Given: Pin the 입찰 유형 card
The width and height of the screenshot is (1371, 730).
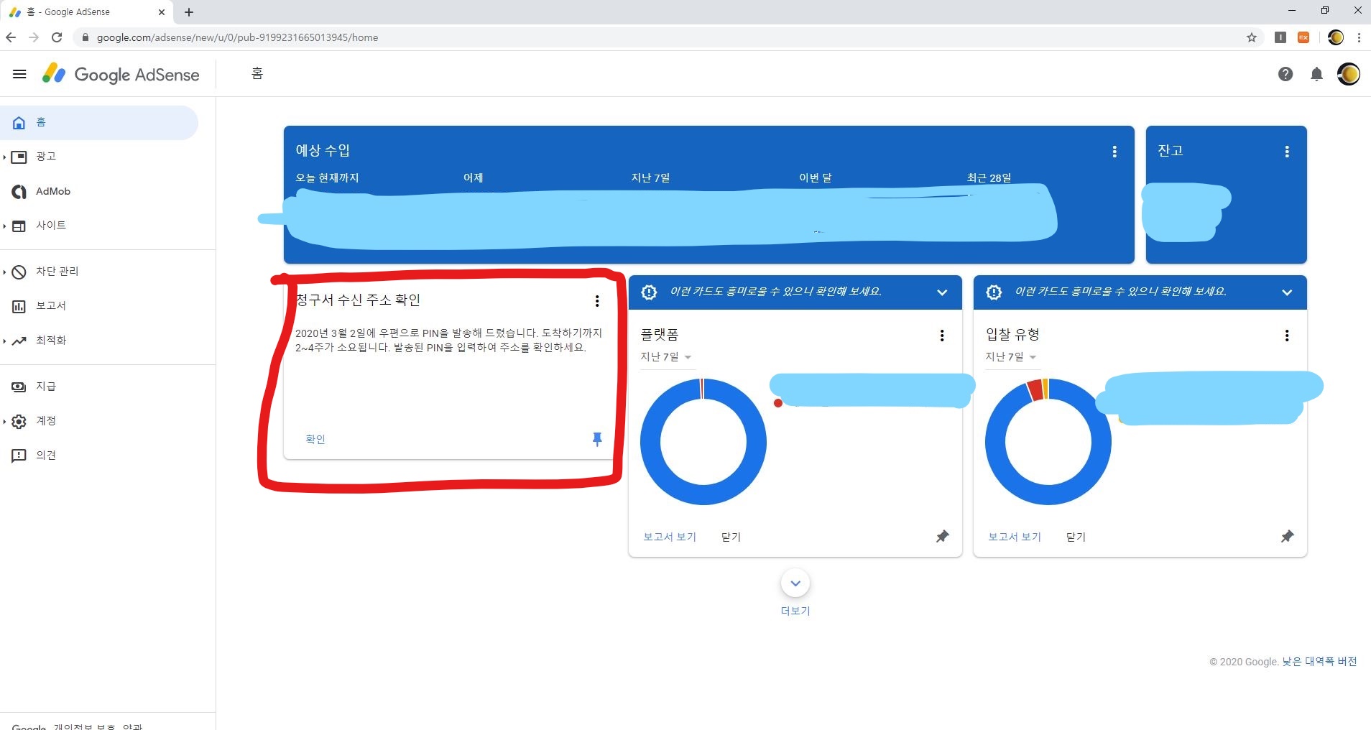Looking at the screenshot, I should click(x=1287, y=536).
